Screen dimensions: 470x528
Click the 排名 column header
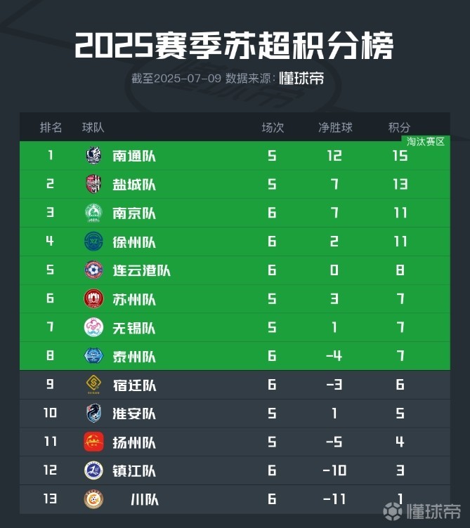coord(51,127)
